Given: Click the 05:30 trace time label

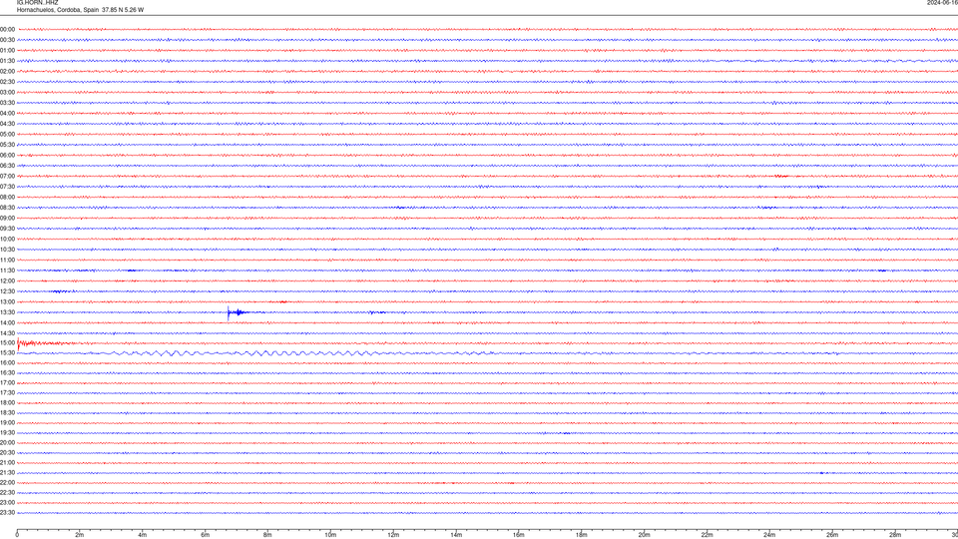Looking at the screenshot, I should 7,145.
